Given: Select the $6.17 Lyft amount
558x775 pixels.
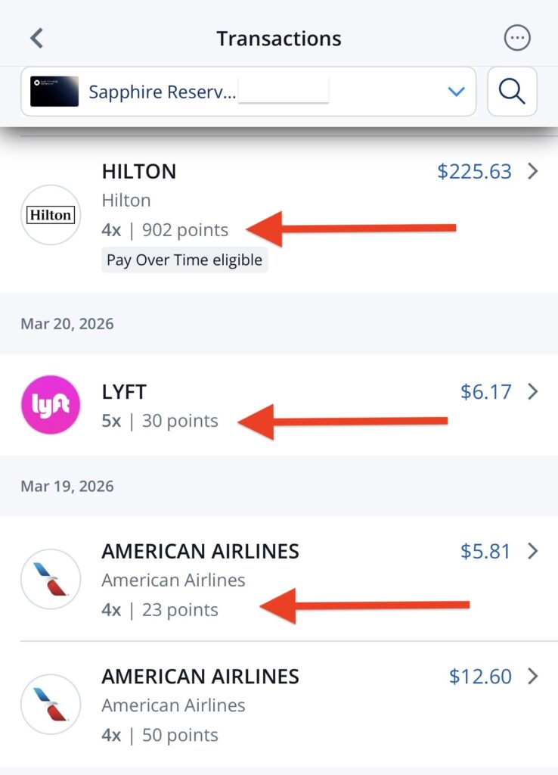Looking at the screenshot, I should click(x=486, y=392).
